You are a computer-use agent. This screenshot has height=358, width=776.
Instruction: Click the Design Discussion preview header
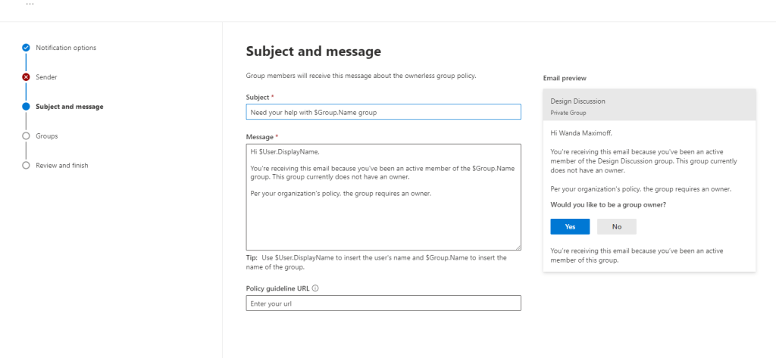649,105
